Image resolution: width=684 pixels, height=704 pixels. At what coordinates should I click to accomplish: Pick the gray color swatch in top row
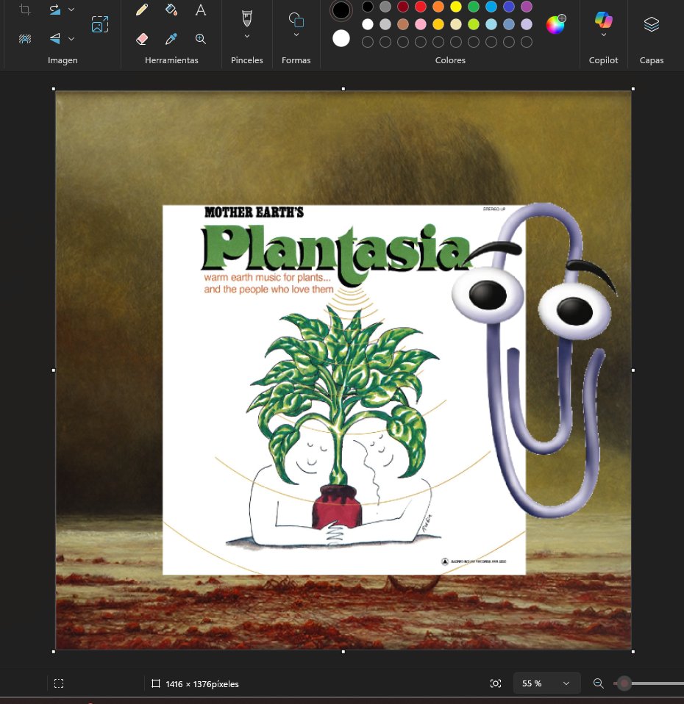tap(385, 7)
